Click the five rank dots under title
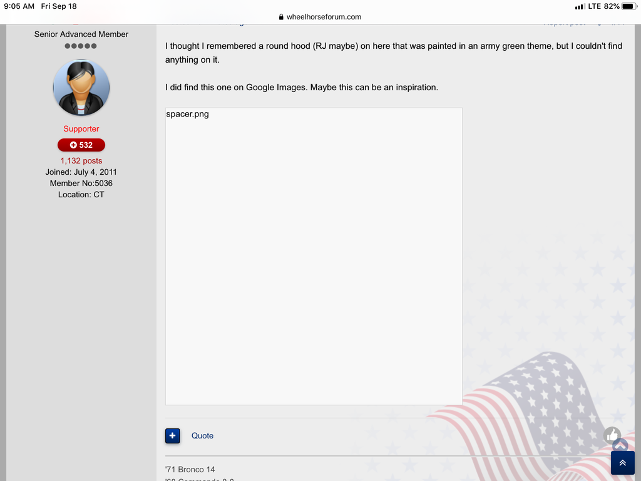641x481 pixels. pos(81,46)
